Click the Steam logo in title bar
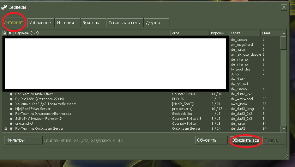This screenshot has height=167, width=295. [x=4, y=7]
